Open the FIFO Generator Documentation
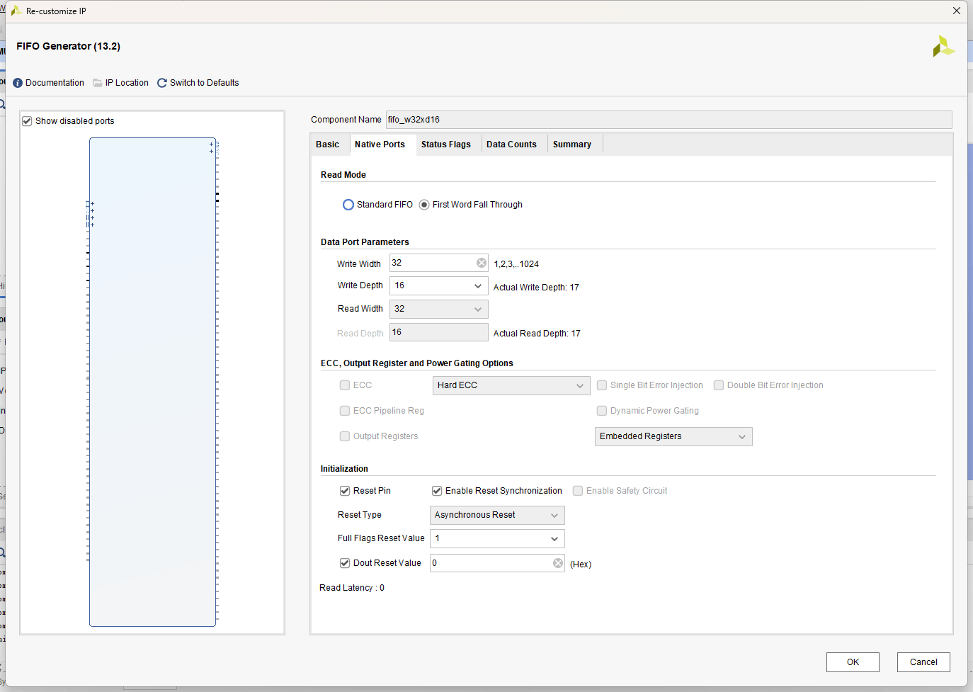This screenshot has height=692, width=973. (x=48, y=83)
